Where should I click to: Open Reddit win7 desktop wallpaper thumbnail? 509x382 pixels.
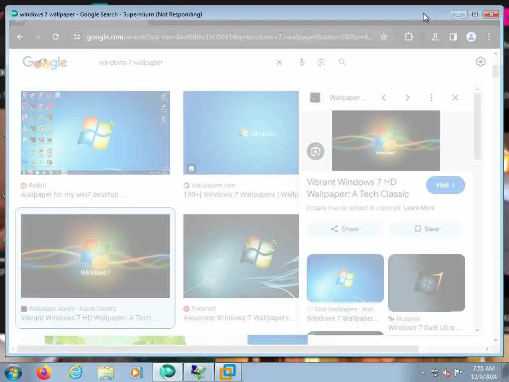(95, 132)
